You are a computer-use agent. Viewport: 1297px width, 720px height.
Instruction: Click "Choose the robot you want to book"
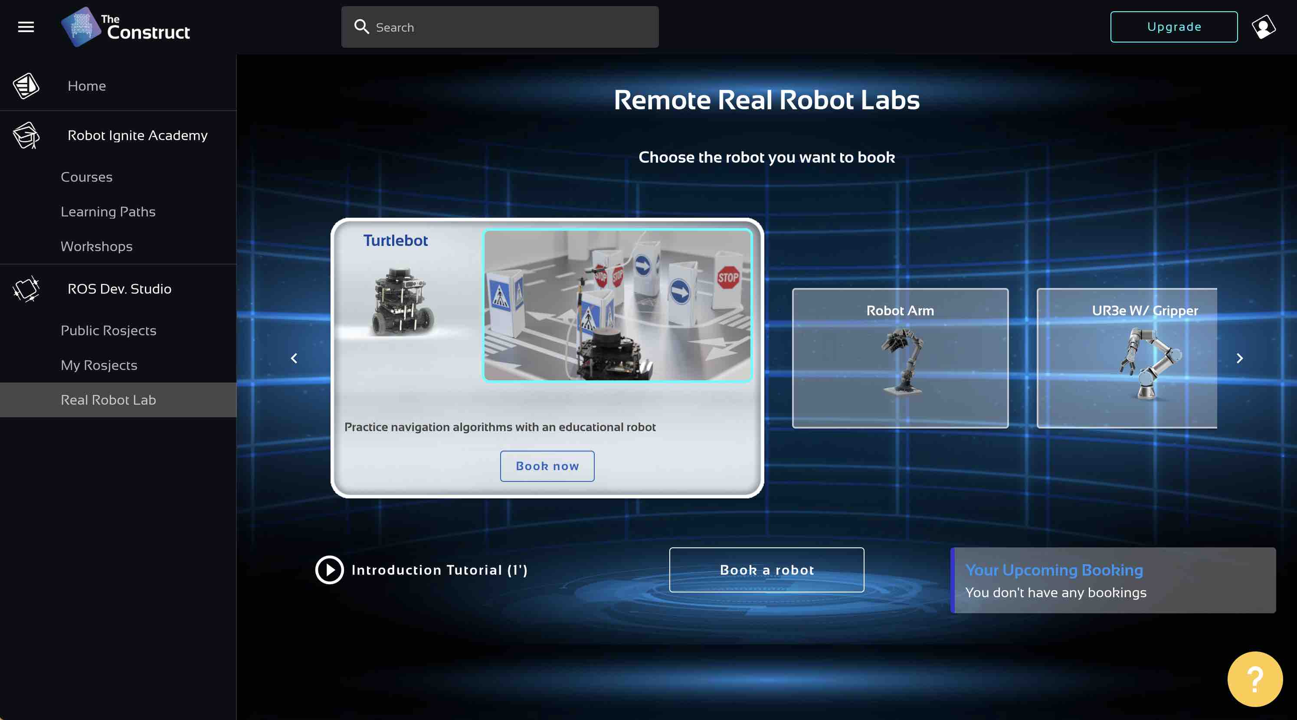767,157
